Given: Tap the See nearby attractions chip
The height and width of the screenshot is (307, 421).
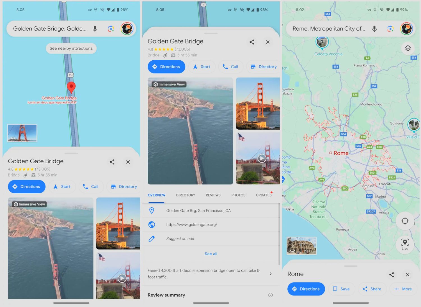Looking at the screenshot, I should (x=71, y=48).
